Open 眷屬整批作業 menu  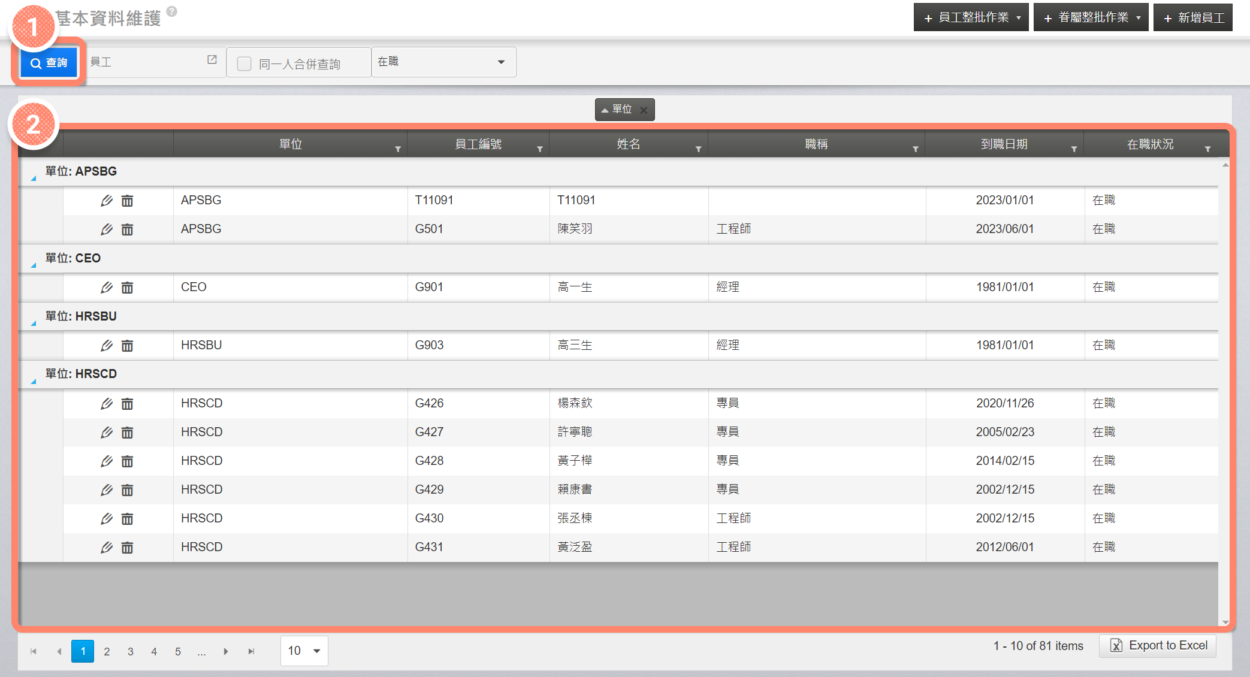[x=1091, y=17]
